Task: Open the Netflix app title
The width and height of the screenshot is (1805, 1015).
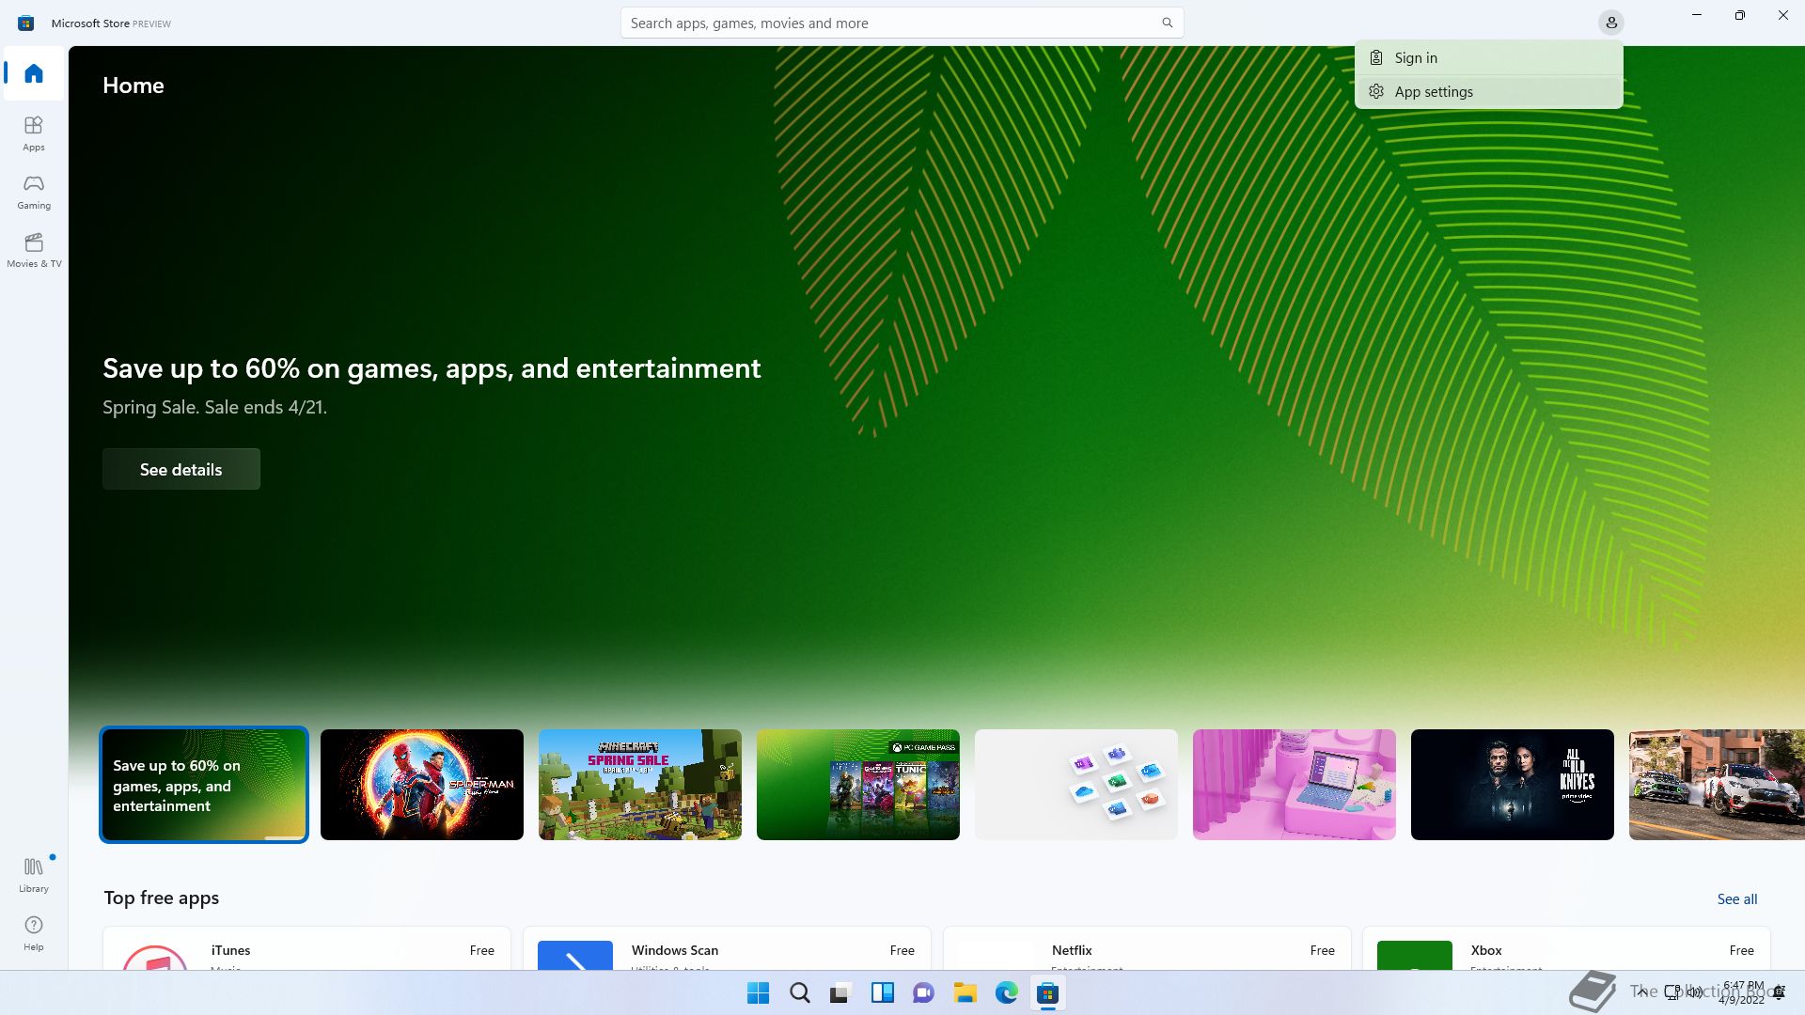Action: [1072, 950]
